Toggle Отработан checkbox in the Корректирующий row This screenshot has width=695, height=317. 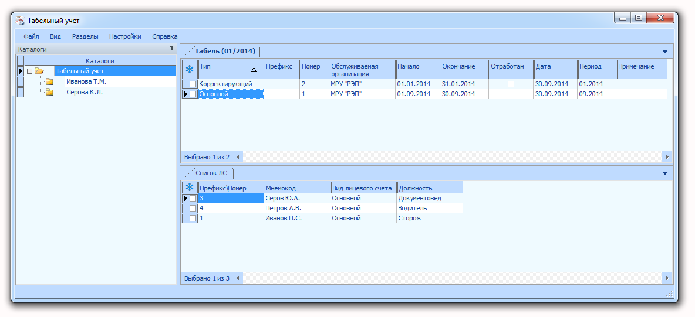[x=511, y=84]
